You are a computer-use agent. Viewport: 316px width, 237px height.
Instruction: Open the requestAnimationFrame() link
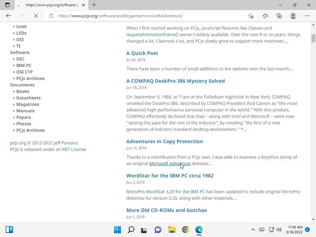(x=152, y=35)
